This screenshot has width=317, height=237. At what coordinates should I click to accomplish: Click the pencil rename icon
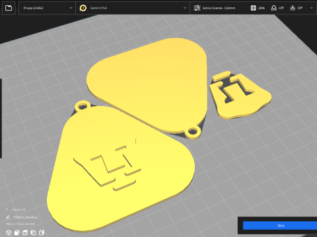click(x=8, y=217)
